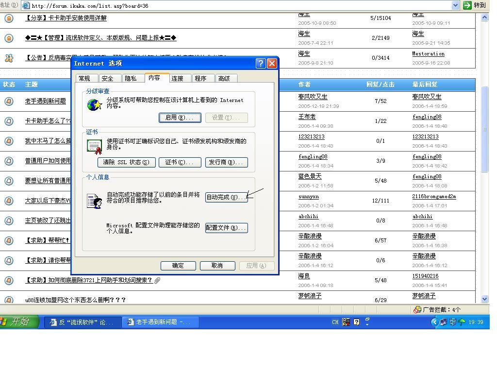Click 取消 to cancel the dialog
497x373 pixels.
(x=217, y=266)
